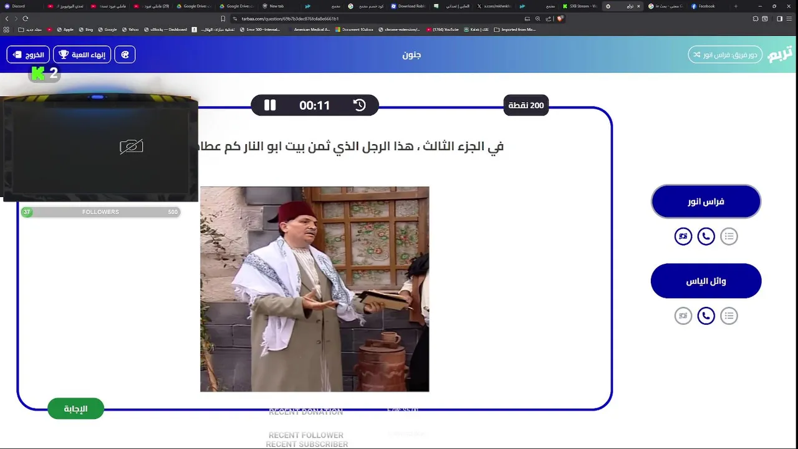Pause the question timer

pos(270,105)
